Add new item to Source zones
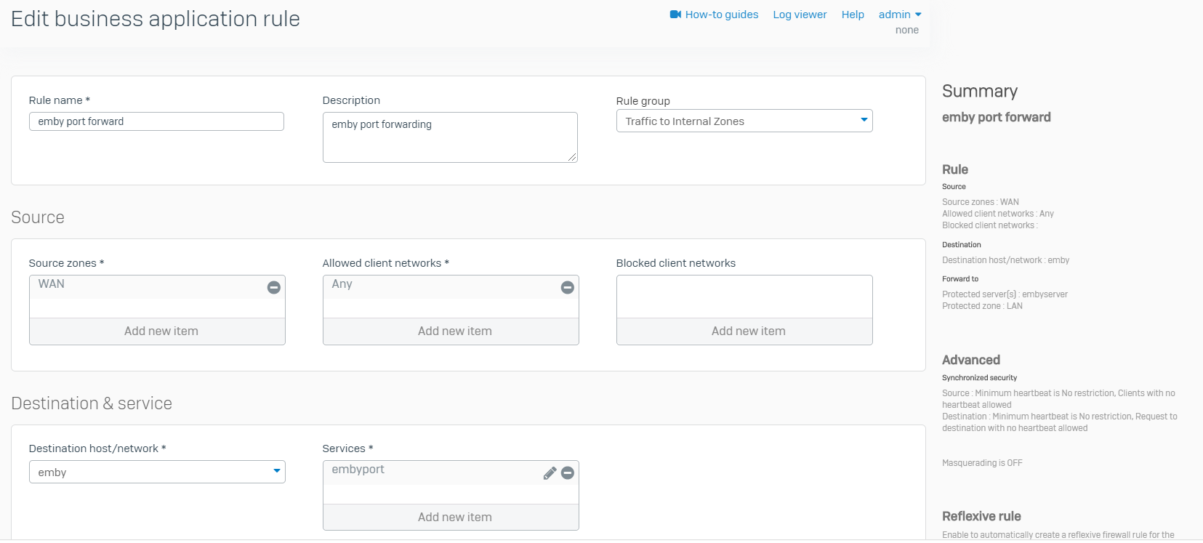 click(157, 331)
